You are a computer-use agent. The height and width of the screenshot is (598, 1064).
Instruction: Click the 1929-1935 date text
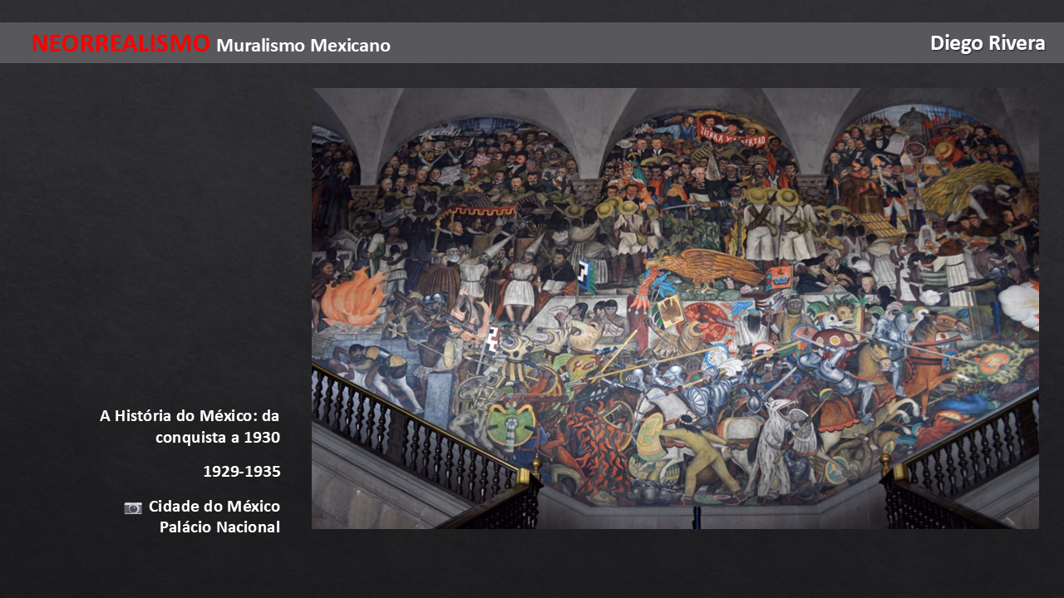(242, 472)
